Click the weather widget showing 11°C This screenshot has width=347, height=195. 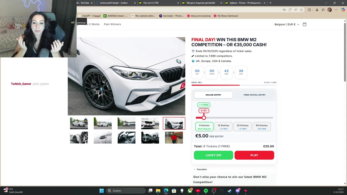click(13, 191)
